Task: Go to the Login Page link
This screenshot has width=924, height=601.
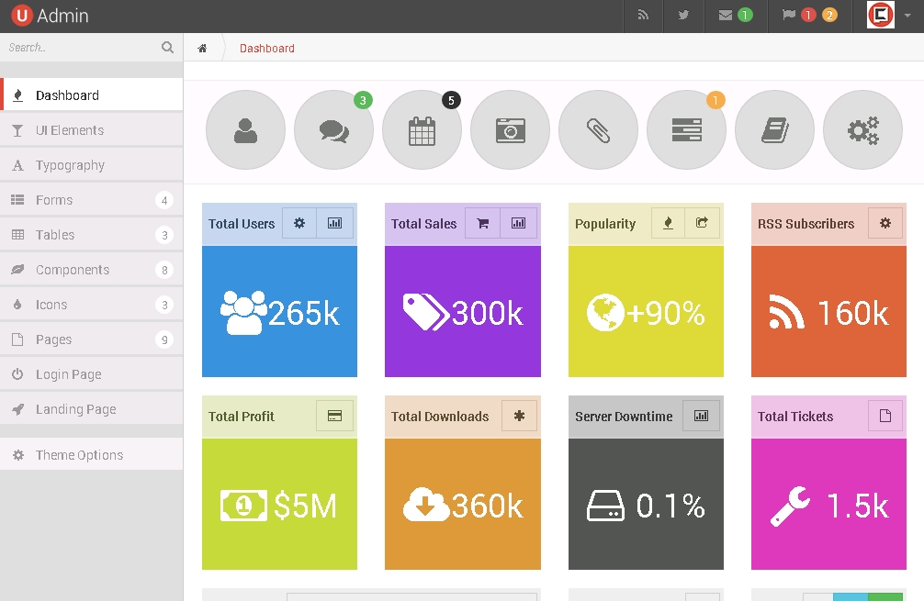Action: coord(69,374)
